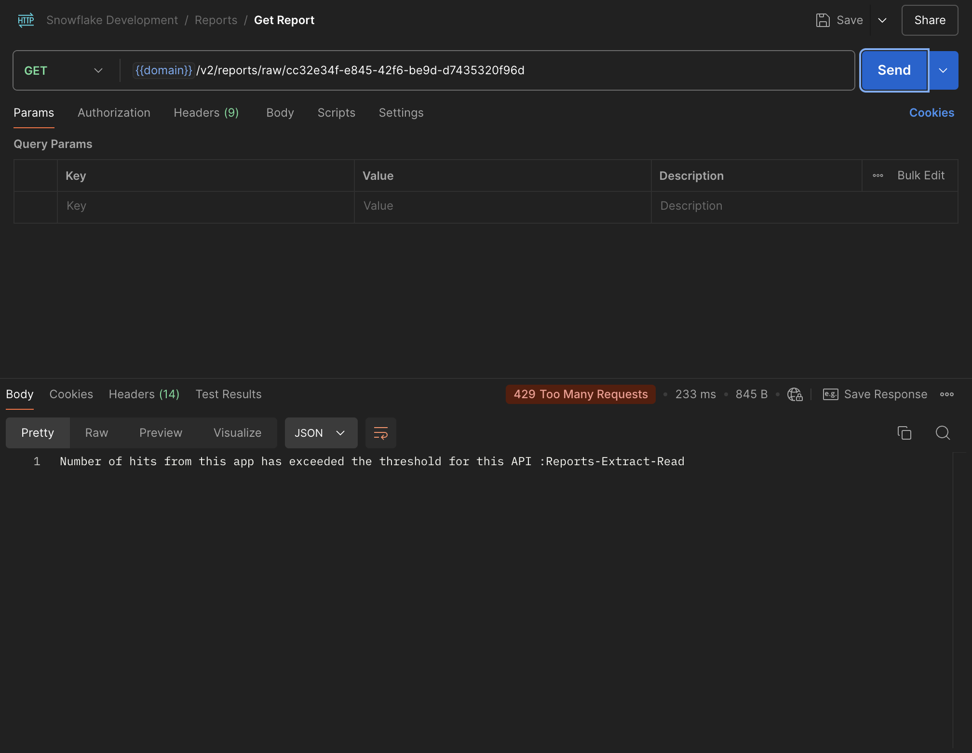972x753 pixels.
Task: Open the request Settings tab
Action: pos(401,113)
